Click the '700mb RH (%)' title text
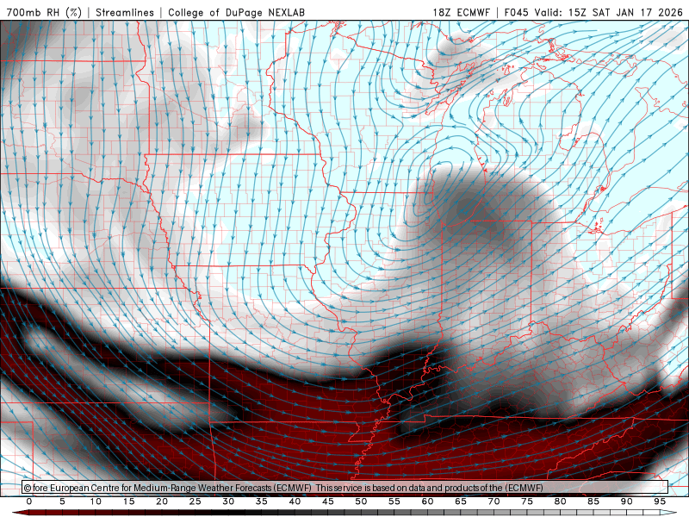689x517 pixels. [x=44, y=12]
